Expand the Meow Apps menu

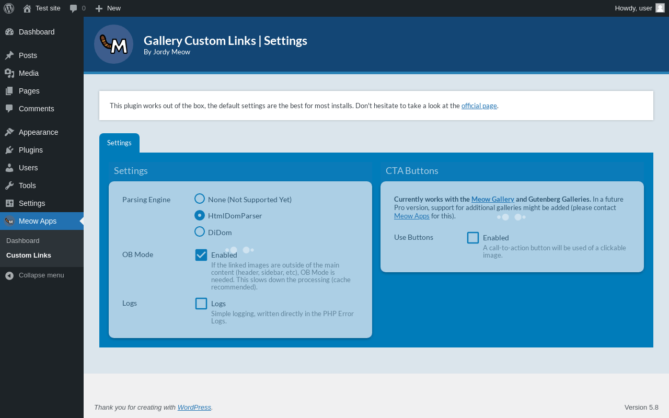click(x=38, y=221)
